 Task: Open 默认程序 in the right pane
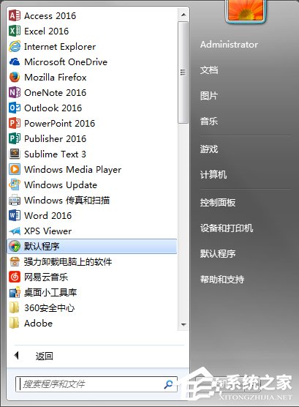(x=218, y=253)
